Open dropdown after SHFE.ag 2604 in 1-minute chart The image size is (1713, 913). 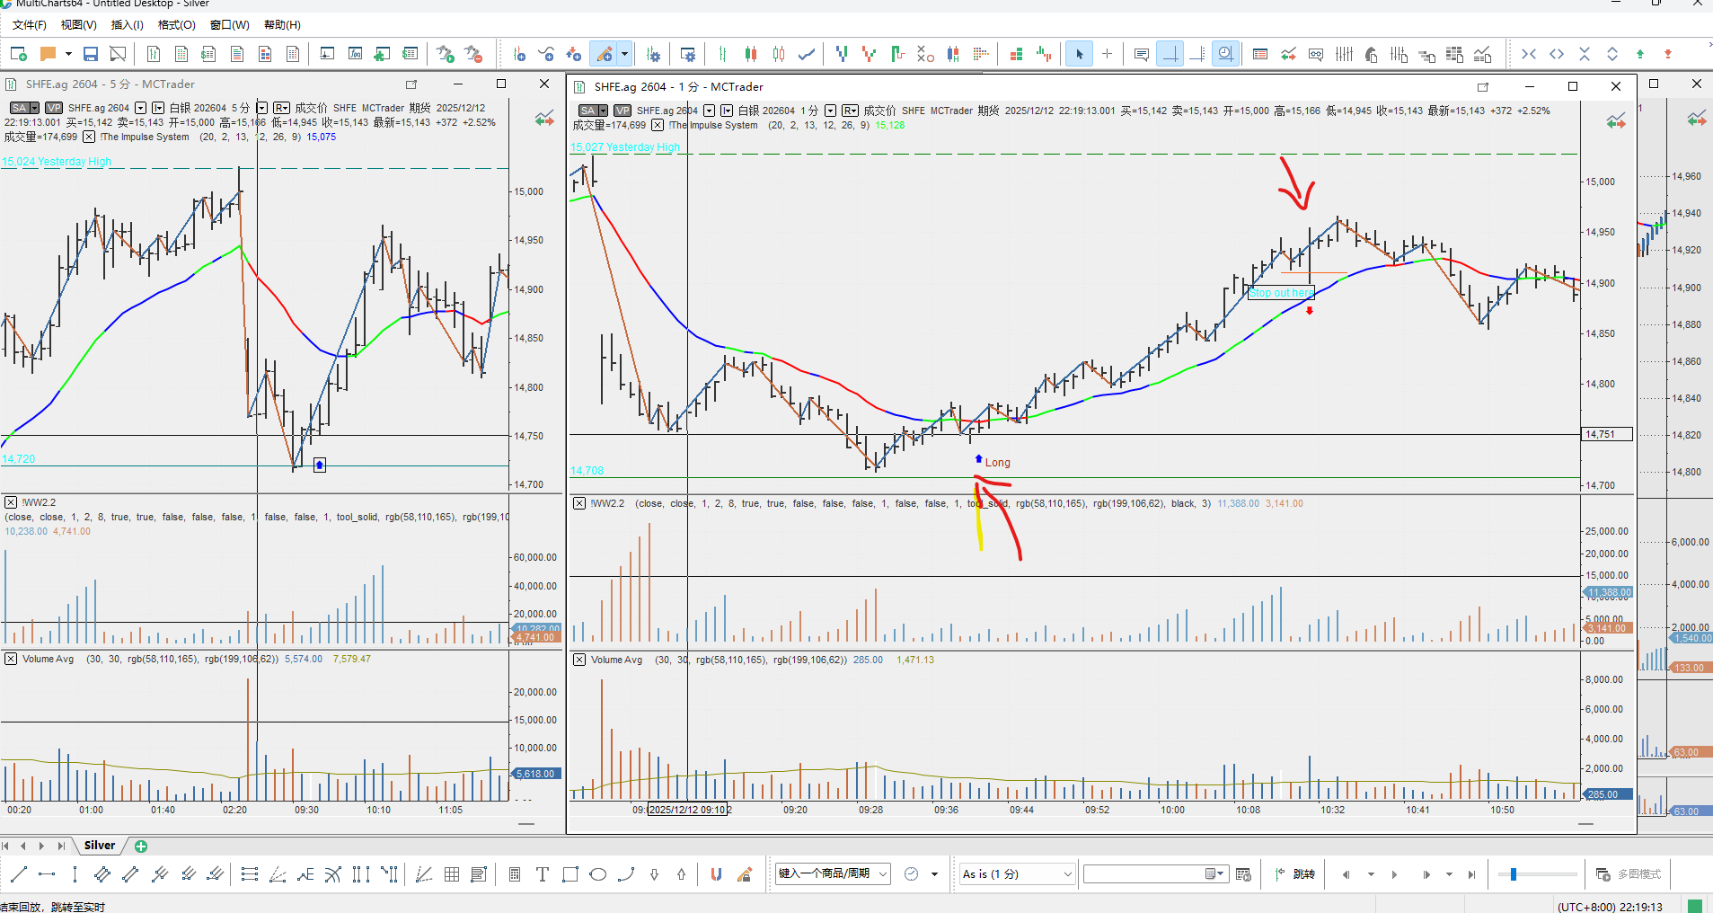(x=709, y=111)
